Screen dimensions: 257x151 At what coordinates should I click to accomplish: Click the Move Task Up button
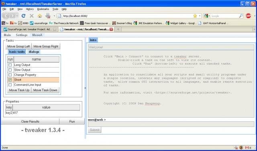(x=19, y=90)
